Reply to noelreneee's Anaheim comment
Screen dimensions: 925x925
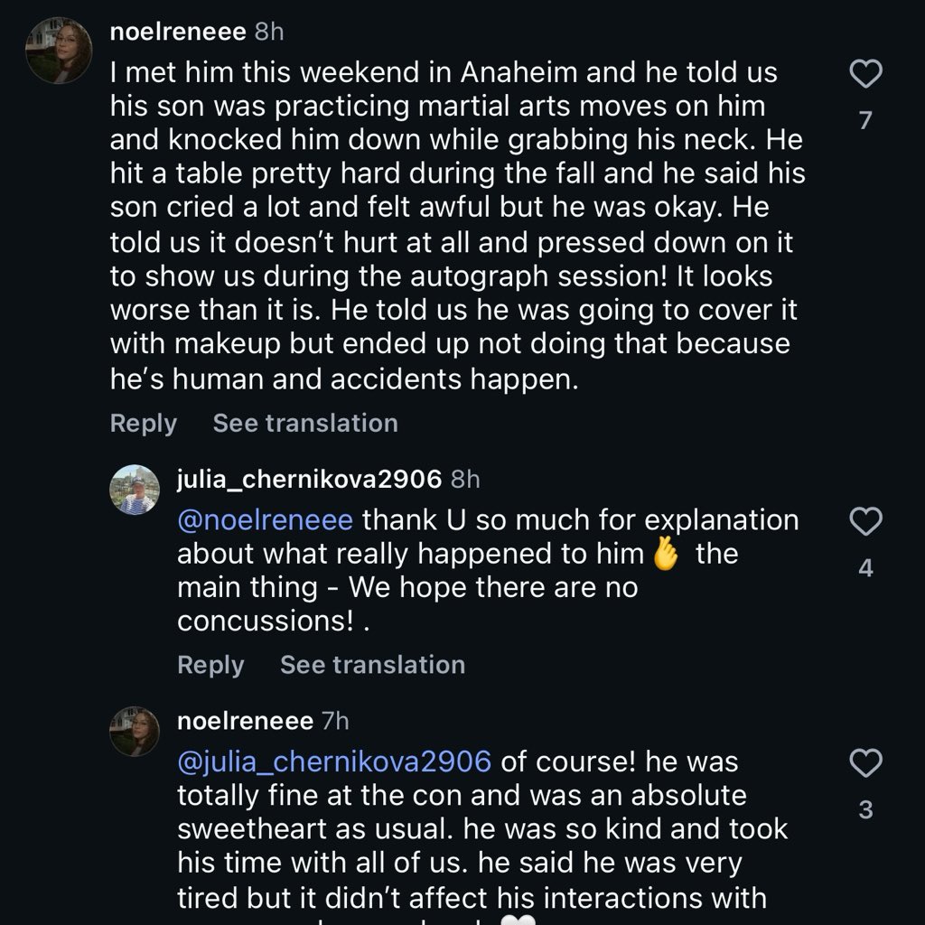click(144, 423)
